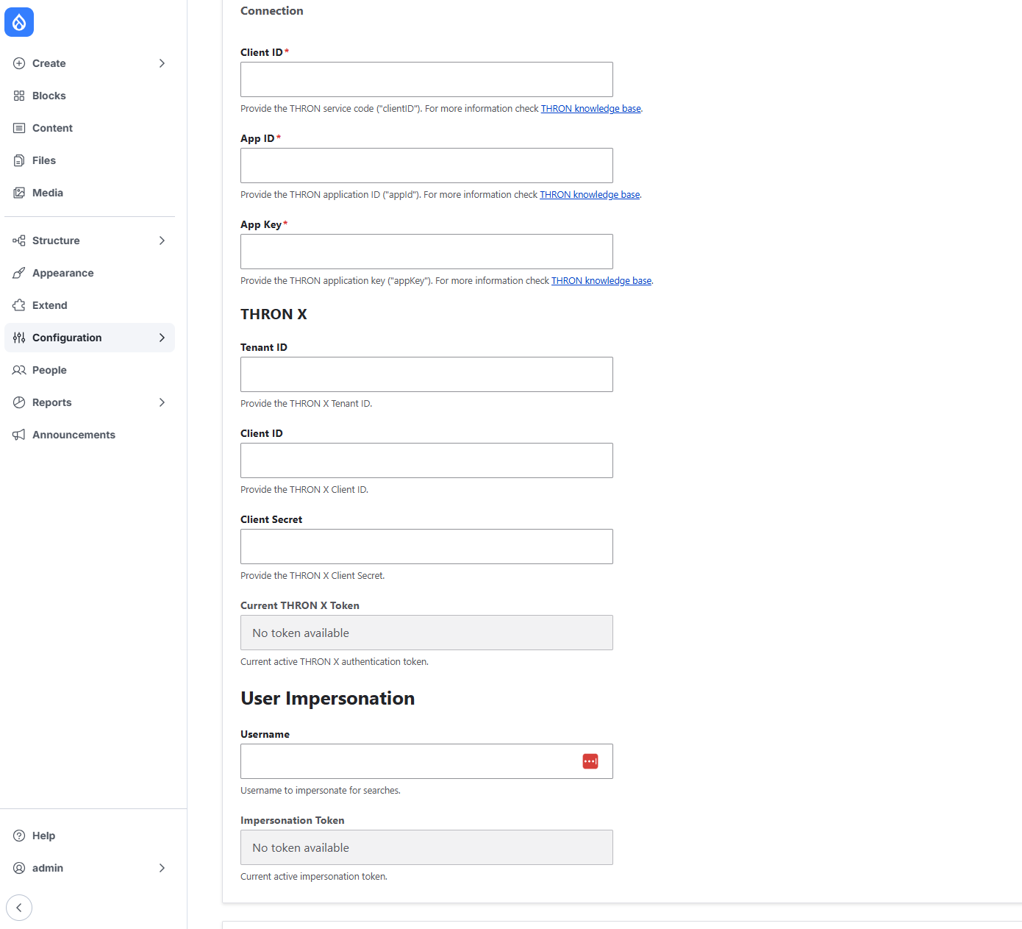Click the 'Connection' section title
Viewport: 1022px width, 929px height.
pos(271,10)
